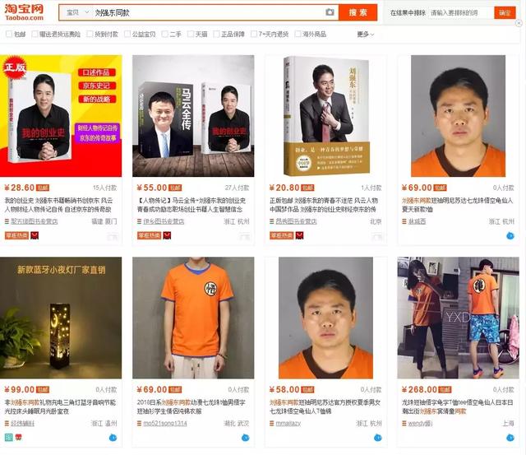This screenshot has width=526, height=455.
Task: Expand the 更多 filter options dropdown
Action: [x=366, y=34]
